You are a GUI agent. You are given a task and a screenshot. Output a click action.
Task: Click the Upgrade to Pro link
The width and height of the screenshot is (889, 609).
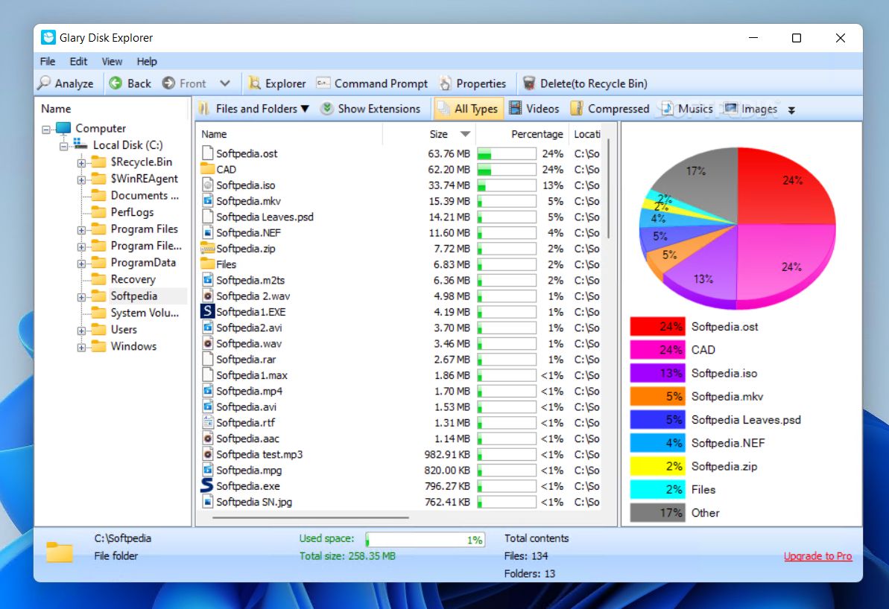point(817,555)
